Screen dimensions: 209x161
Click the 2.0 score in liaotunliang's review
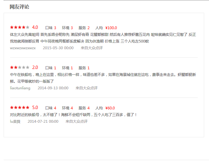click(35, 67)
